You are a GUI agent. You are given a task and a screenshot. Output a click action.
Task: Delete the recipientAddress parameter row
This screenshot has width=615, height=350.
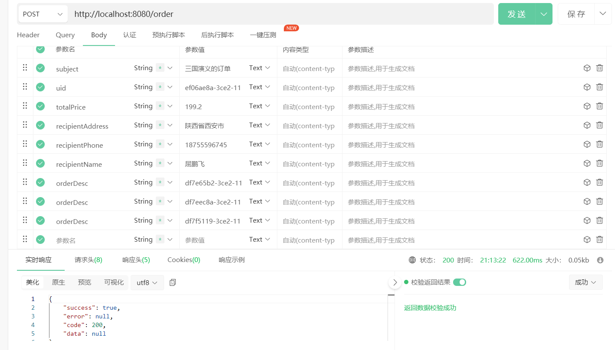point(599,125)
